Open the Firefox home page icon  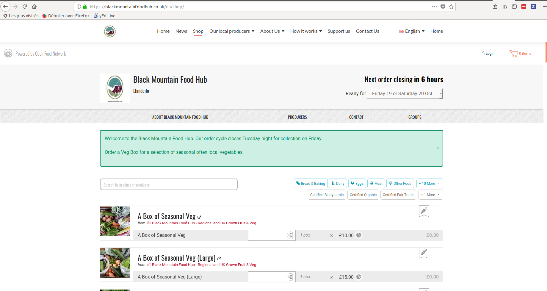tap(34, 7)
